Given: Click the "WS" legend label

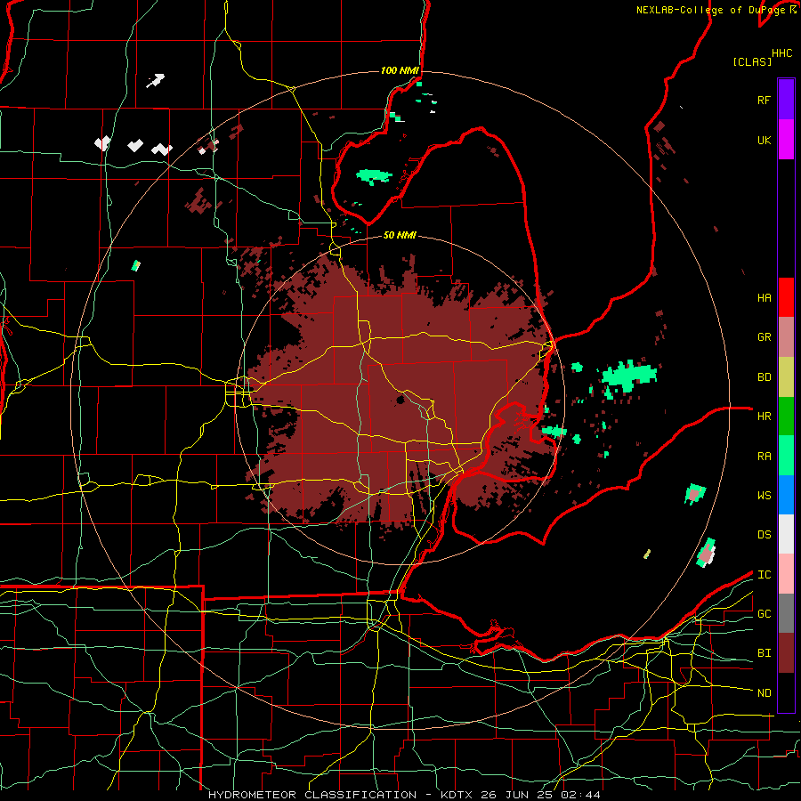Looking at the screenshot, I should tap(764, 496).
